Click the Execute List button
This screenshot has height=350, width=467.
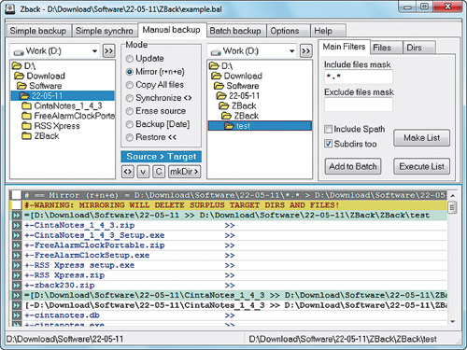pyautogui.click(x=421, y=166)
